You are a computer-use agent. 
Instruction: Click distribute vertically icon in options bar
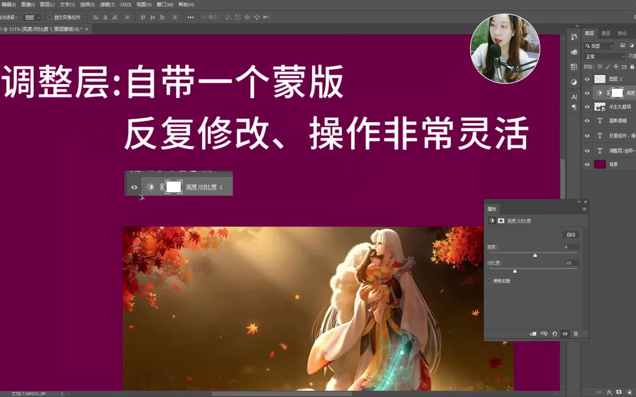coord(127,17)
